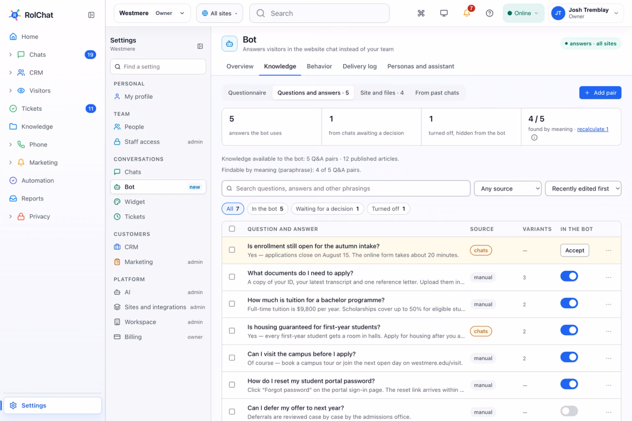The image size is (632, 421).
Task: Enable the defer my offer toggle
Action: click(569, 411)
